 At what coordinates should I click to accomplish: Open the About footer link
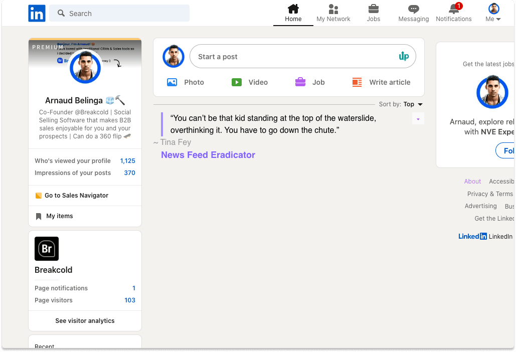[x=472, y=182]
